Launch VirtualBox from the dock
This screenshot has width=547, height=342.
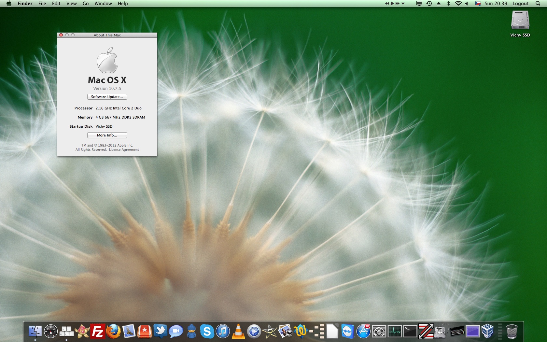coord(487,332)
